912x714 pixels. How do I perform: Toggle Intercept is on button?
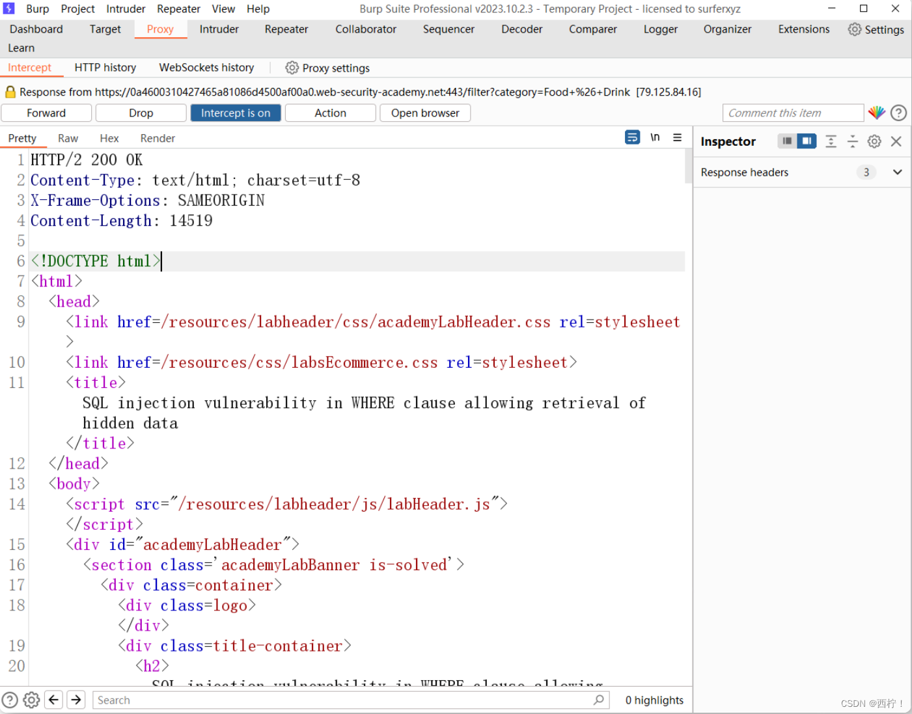[236, 113]
